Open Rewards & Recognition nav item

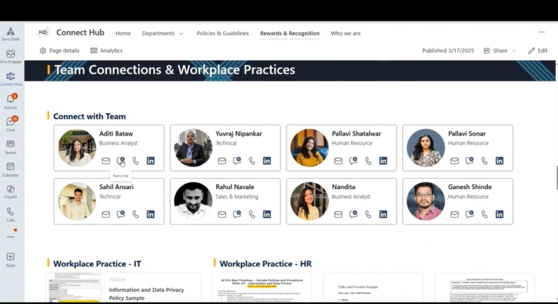click(x=290, y=33)
